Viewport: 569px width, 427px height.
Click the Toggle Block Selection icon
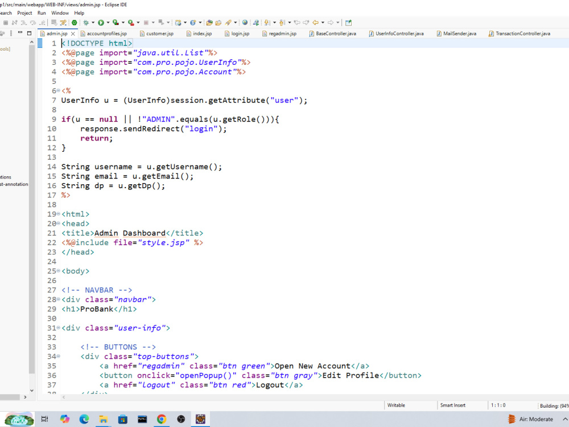tap(54, 23)
